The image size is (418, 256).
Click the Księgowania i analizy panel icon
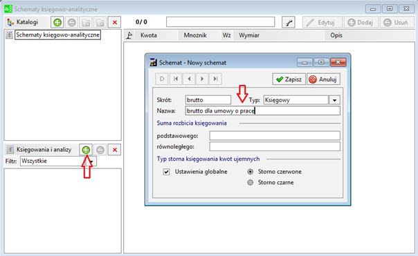tap(10, 150)
